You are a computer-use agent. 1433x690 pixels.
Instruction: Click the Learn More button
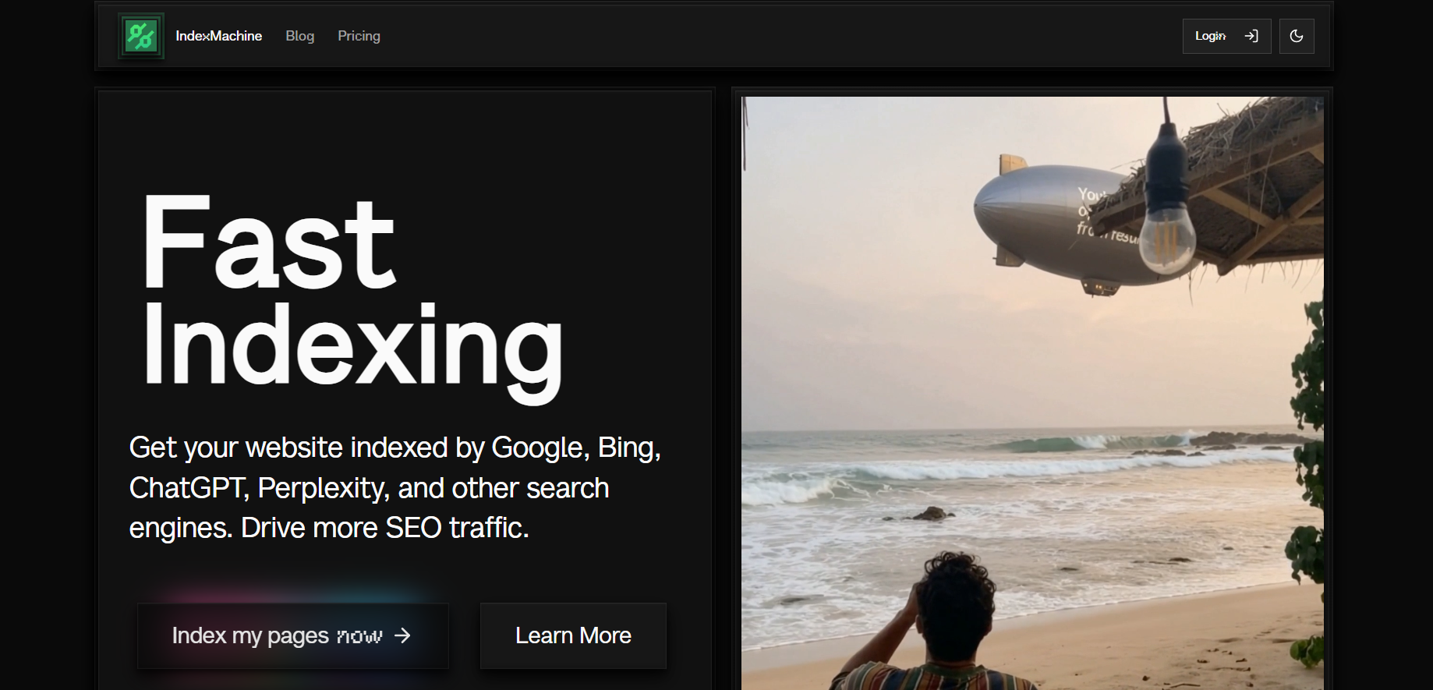[x=573, y=635]
